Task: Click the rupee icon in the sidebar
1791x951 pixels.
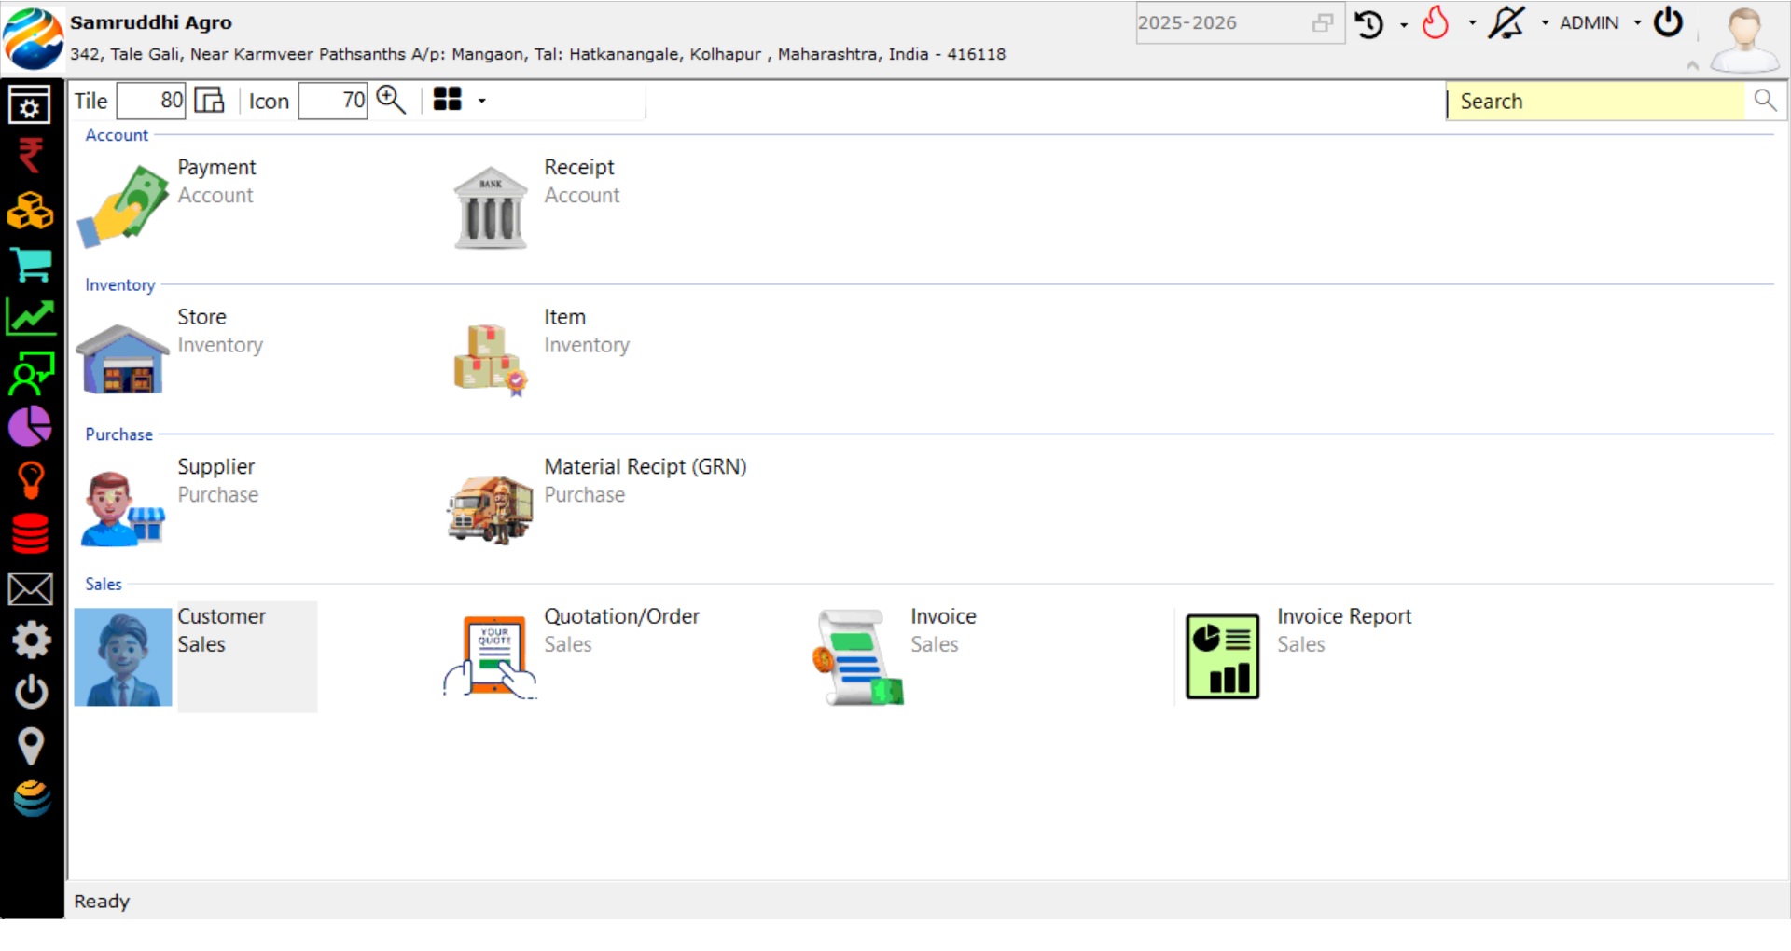Action: coord(31,156)
